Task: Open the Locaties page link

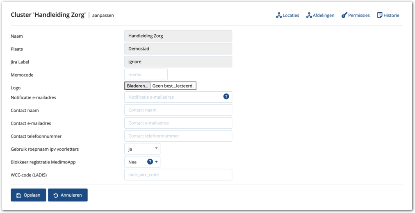Action: (x=291, y=16)
